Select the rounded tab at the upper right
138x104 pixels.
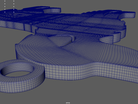pos(127,15)
